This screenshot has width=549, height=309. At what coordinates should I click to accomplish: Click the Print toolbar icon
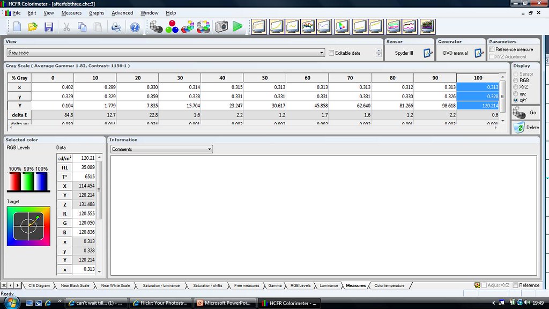point(116,26)
